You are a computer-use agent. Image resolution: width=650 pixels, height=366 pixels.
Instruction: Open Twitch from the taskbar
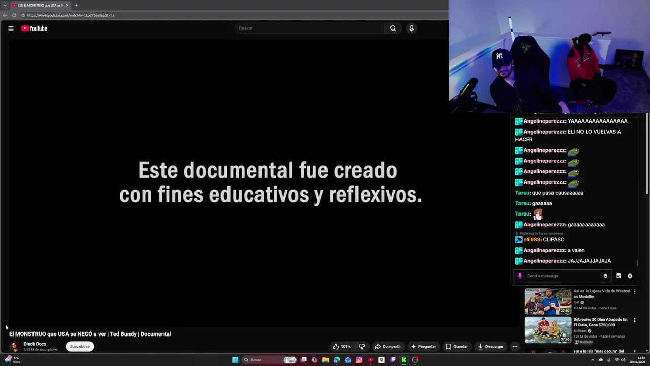[x=393, y=360]
